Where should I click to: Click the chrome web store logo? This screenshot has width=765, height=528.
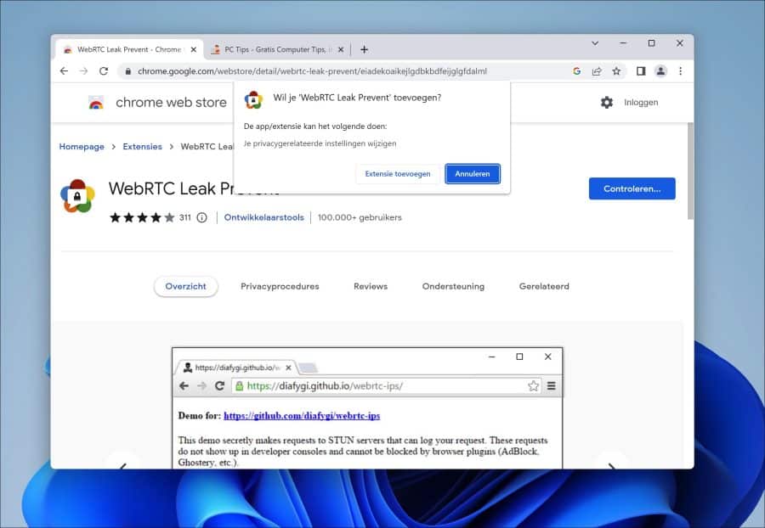[96, 102]
